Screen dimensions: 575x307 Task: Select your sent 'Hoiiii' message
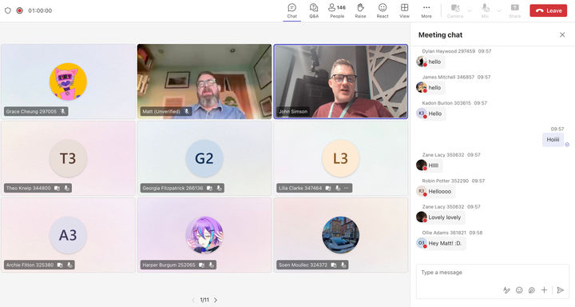coord(553,140)
